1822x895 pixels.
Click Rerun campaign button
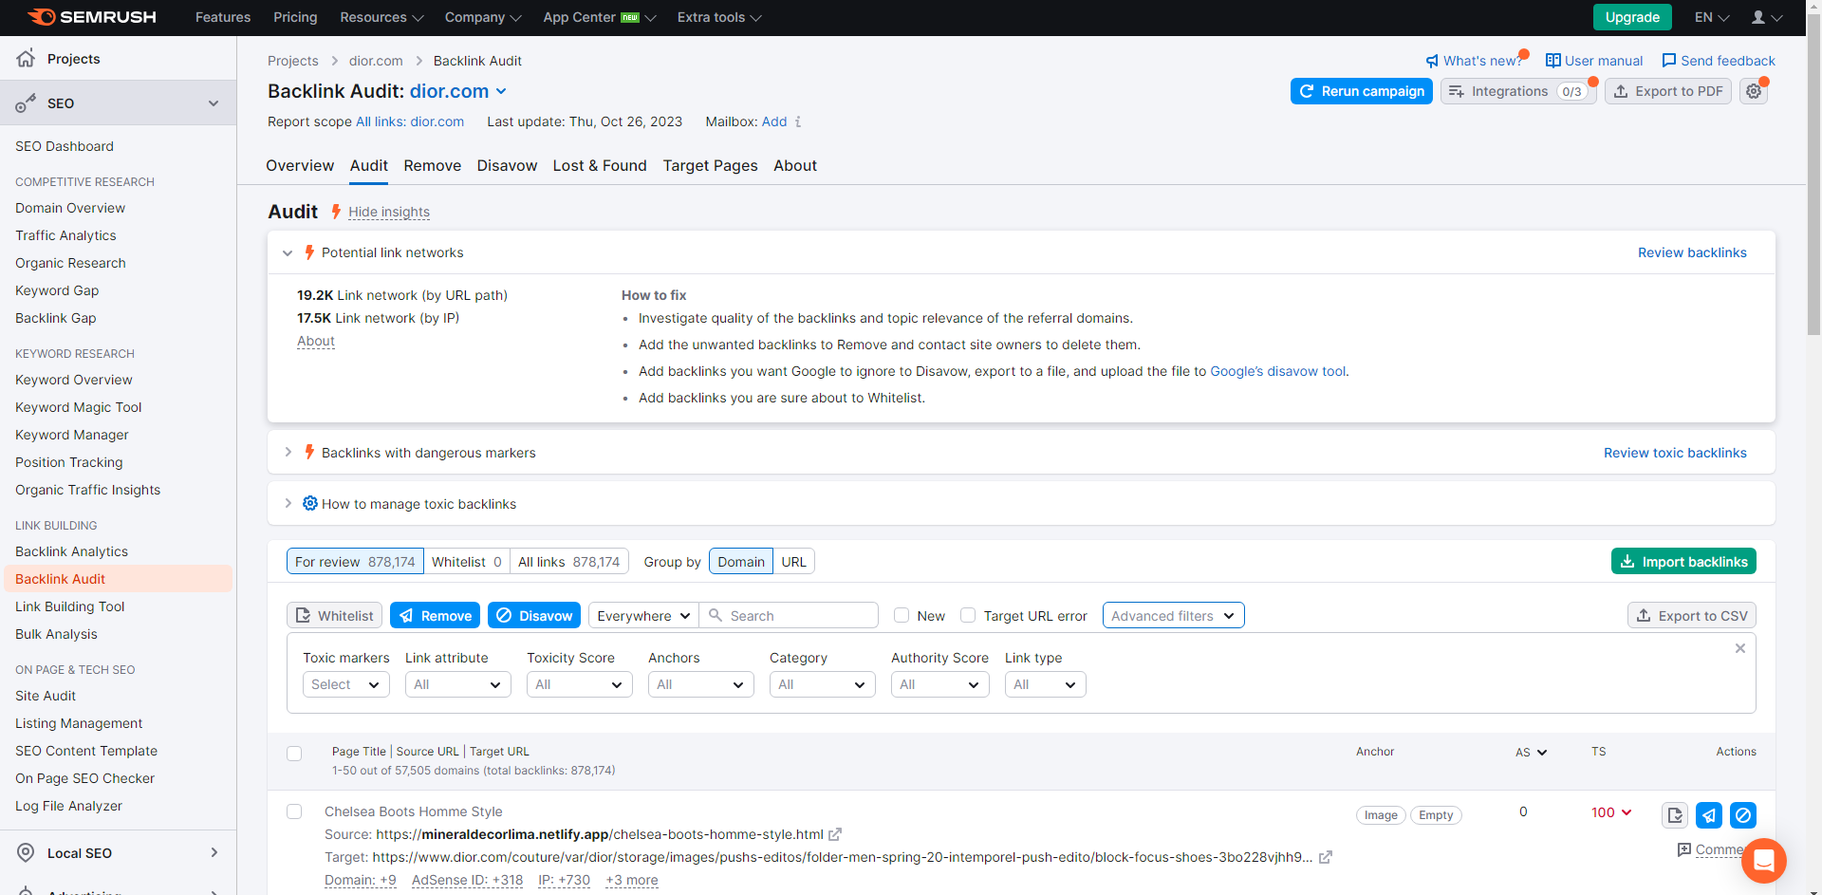1361,91
